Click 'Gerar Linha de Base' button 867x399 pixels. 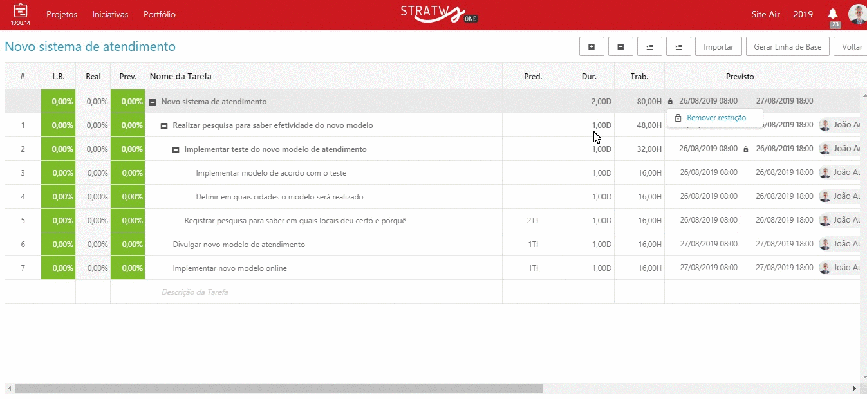(787, 47)
